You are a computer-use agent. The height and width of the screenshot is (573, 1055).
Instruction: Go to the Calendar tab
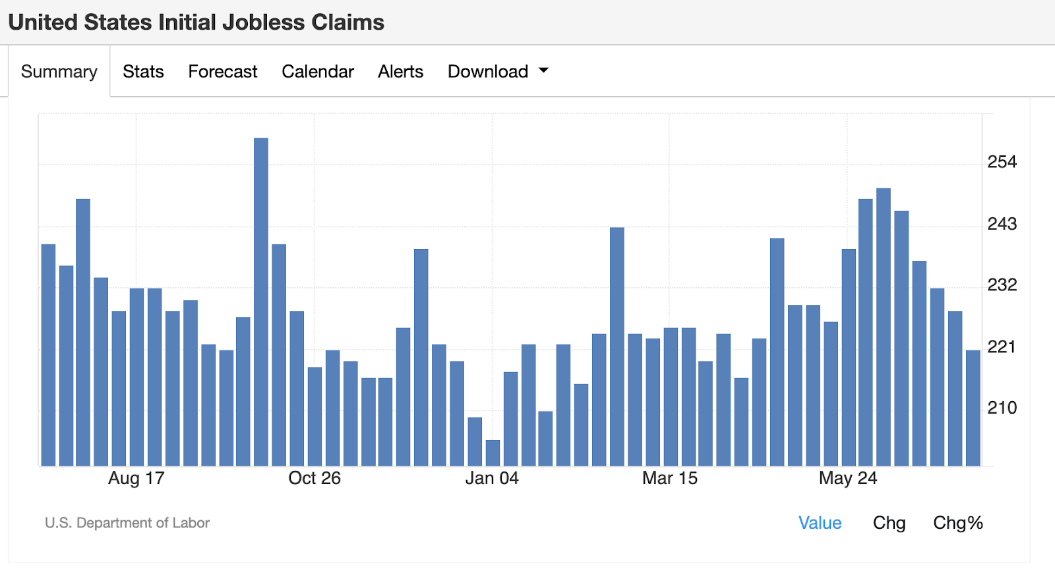click(x=318, y=71)
